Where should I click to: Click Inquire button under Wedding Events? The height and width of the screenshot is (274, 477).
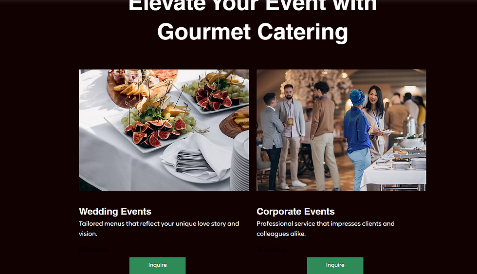pos(157,265)
